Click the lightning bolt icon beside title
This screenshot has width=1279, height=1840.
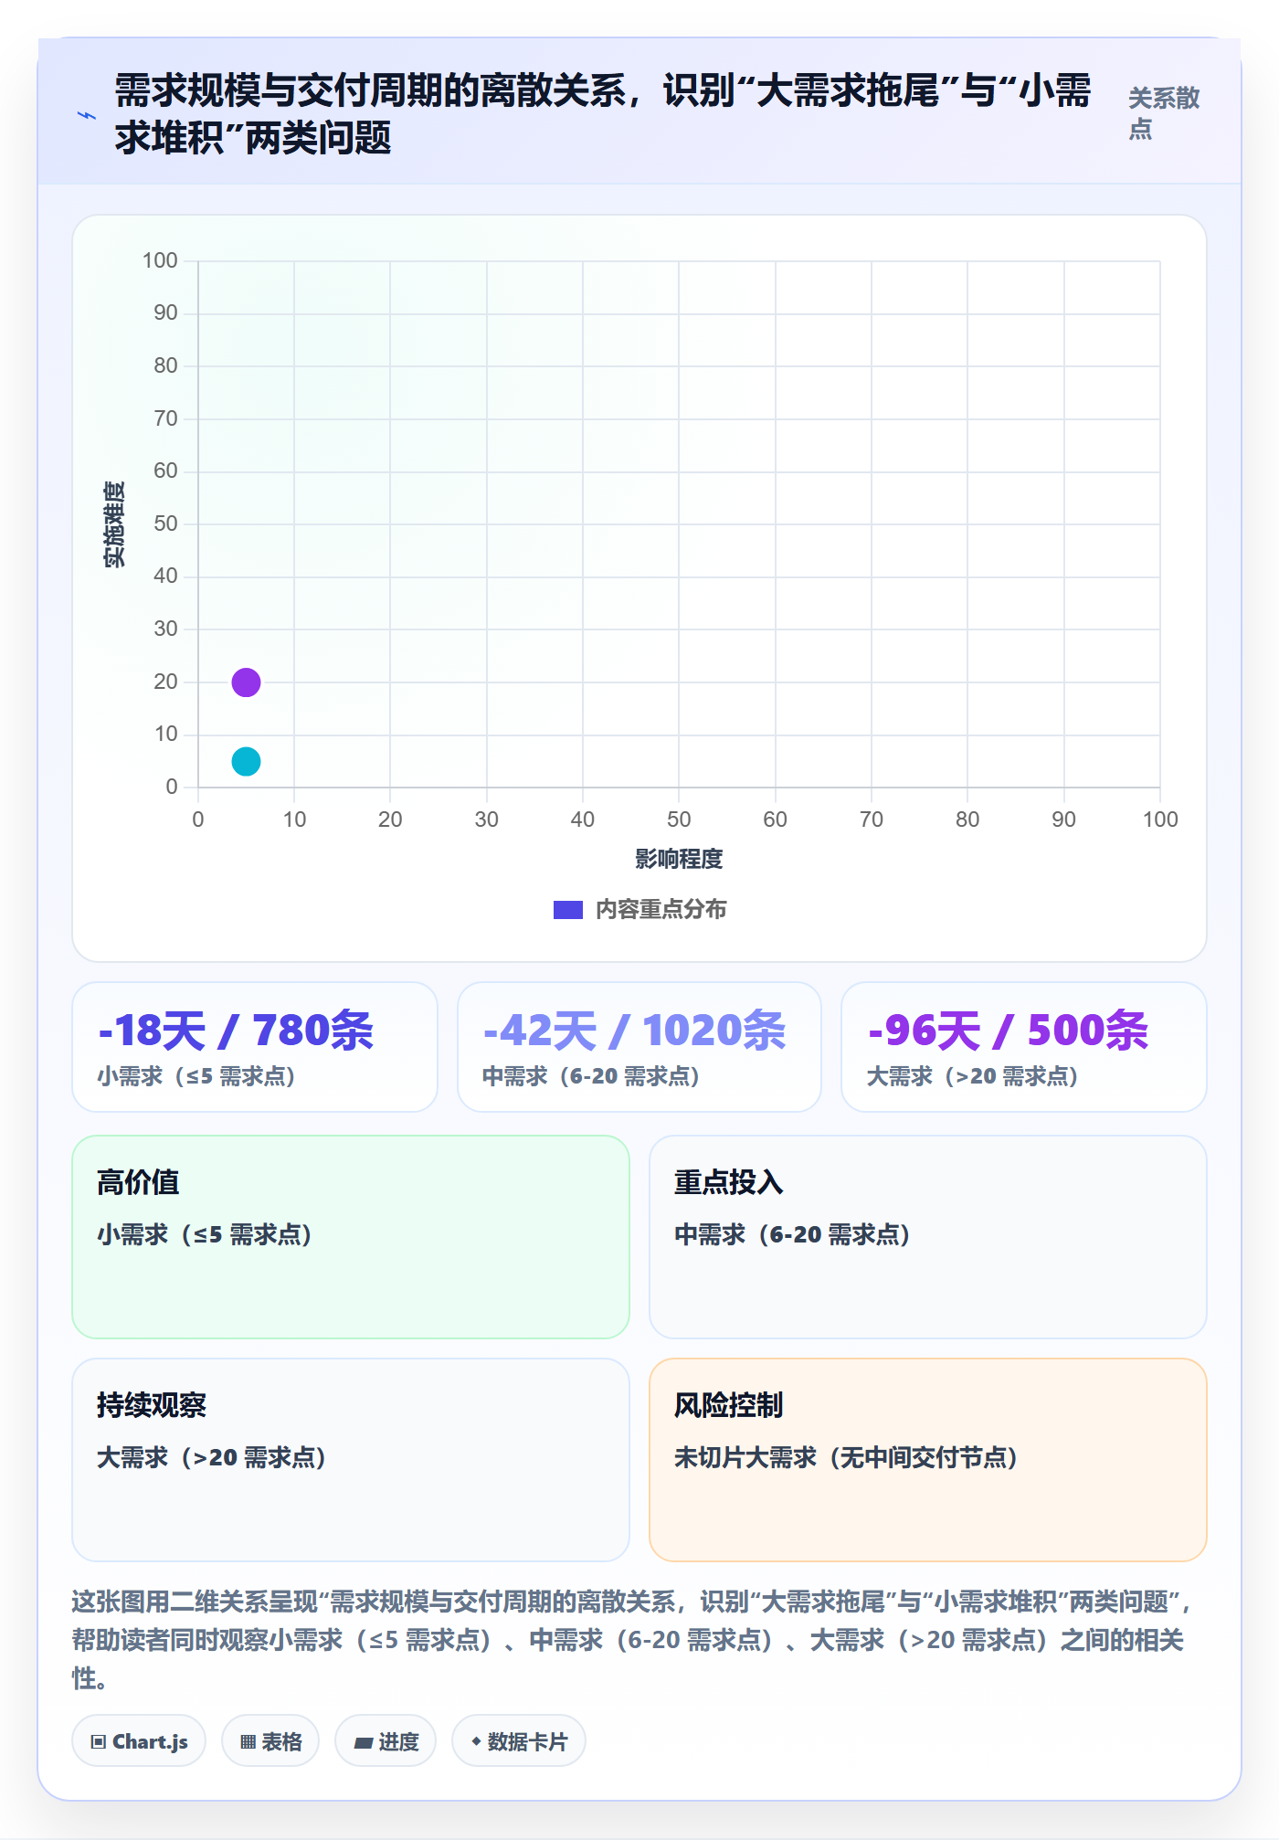click(87, 115)
